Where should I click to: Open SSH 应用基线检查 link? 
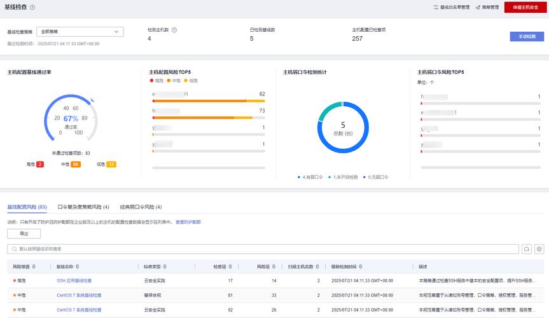(74, 280)
